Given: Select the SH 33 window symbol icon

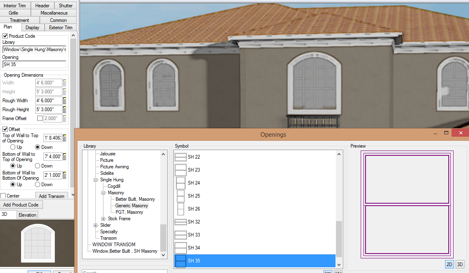Looking at the screenshot, I should (x=180, y=235).
